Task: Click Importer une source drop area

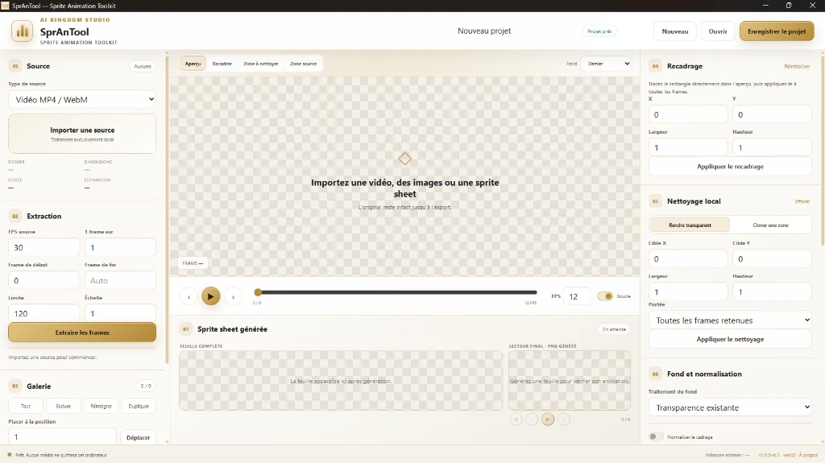Action: [82, 134]
